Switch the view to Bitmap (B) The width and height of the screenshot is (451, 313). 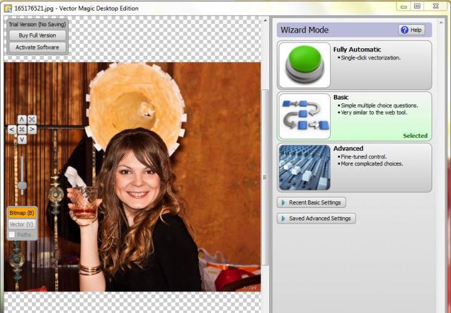(22, 213)
